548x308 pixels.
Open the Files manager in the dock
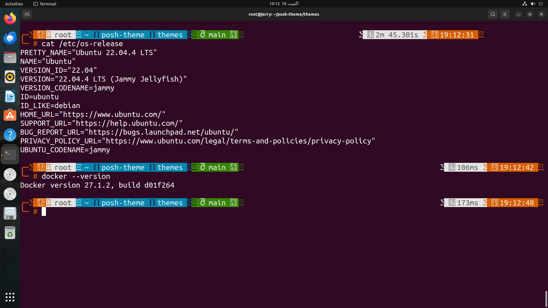(x=10, y=57)
